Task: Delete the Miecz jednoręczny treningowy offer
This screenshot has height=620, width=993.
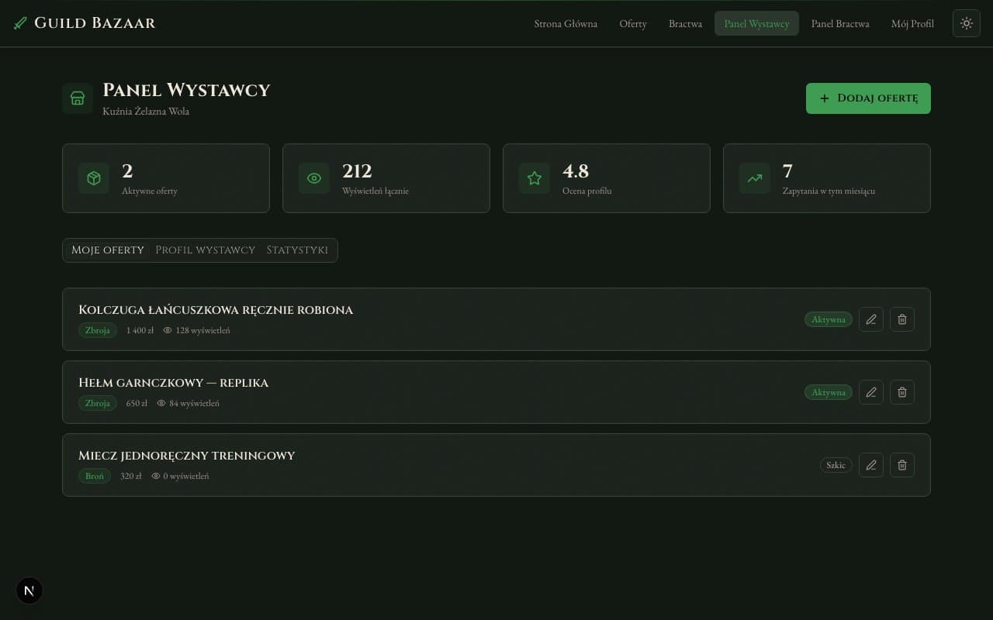Action: click(902, 465)
